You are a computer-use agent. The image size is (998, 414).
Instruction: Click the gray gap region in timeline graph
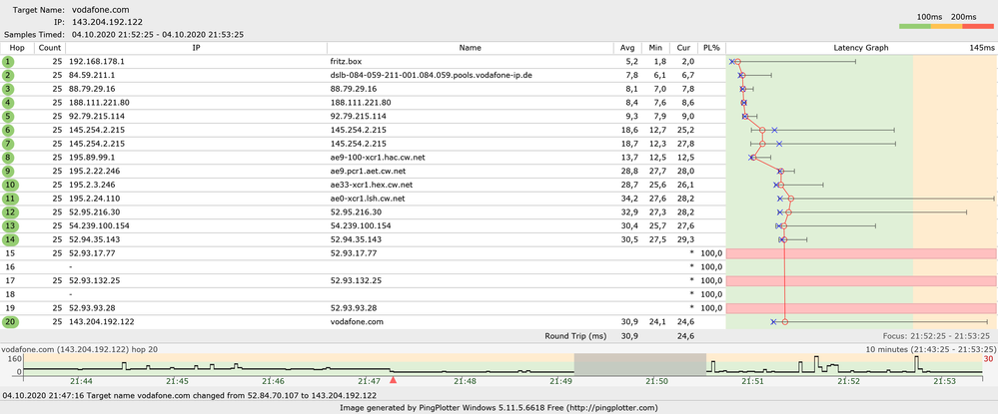click(x=640, y=364)
